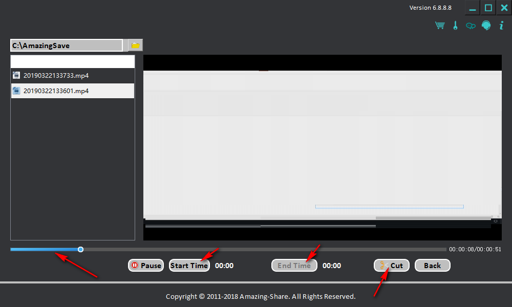This screenshot has width=512, height=307.
Task: Select 20190322133601.mp4 in the file list
Action: 73,91
